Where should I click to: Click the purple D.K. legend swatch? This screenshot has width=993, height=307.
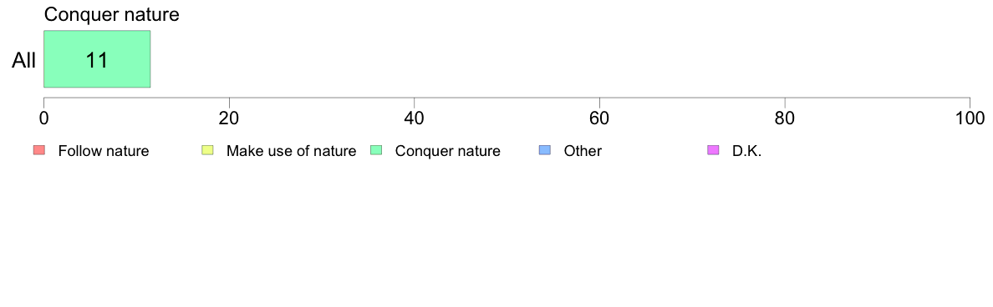click(x=712, y=150)
